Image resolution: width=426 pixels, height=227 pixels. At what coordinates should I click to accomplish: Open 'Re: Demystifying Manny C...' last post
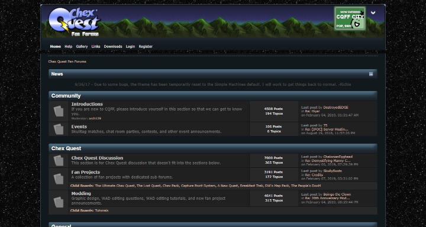(328, 160)
